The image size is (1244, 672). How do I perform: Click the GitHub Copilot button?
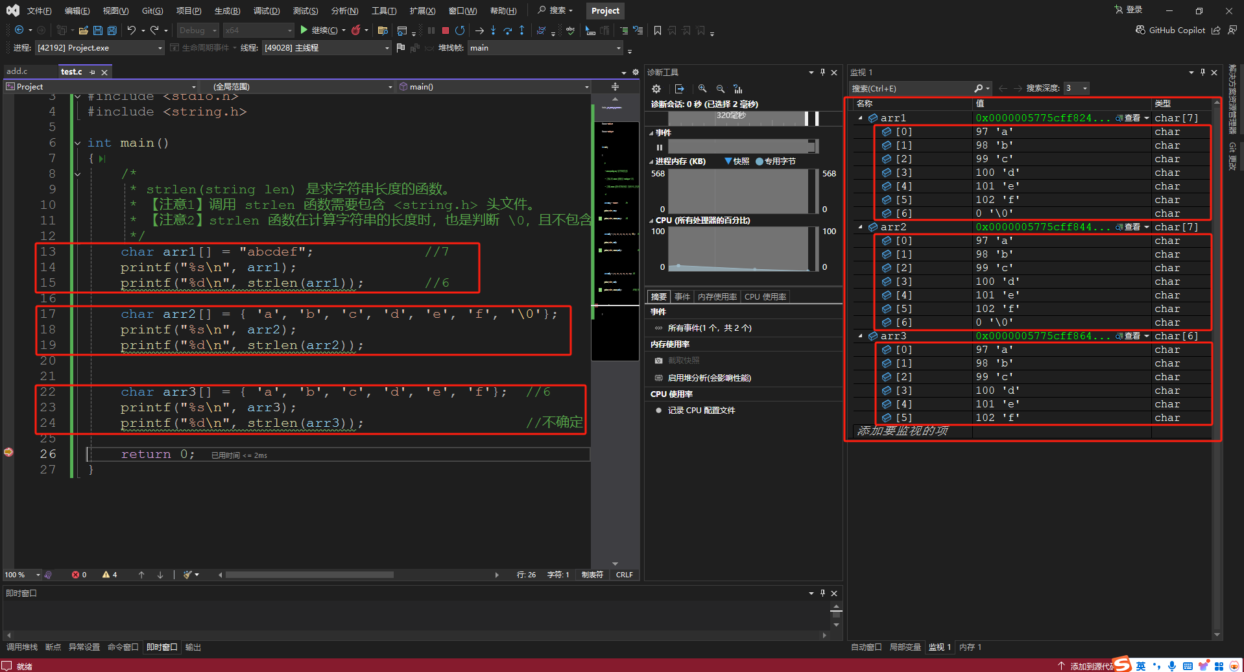pyautogui.click(x=1170, y=30)
